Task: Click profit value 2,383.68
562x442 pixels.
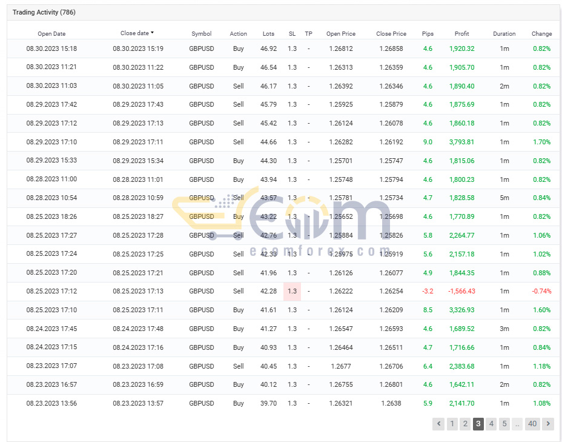Action: click(x=461, y=366)
